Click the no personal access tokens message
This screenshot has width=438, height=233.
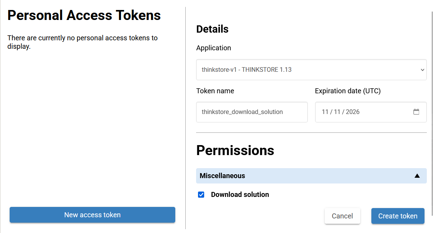pos(82,42)
